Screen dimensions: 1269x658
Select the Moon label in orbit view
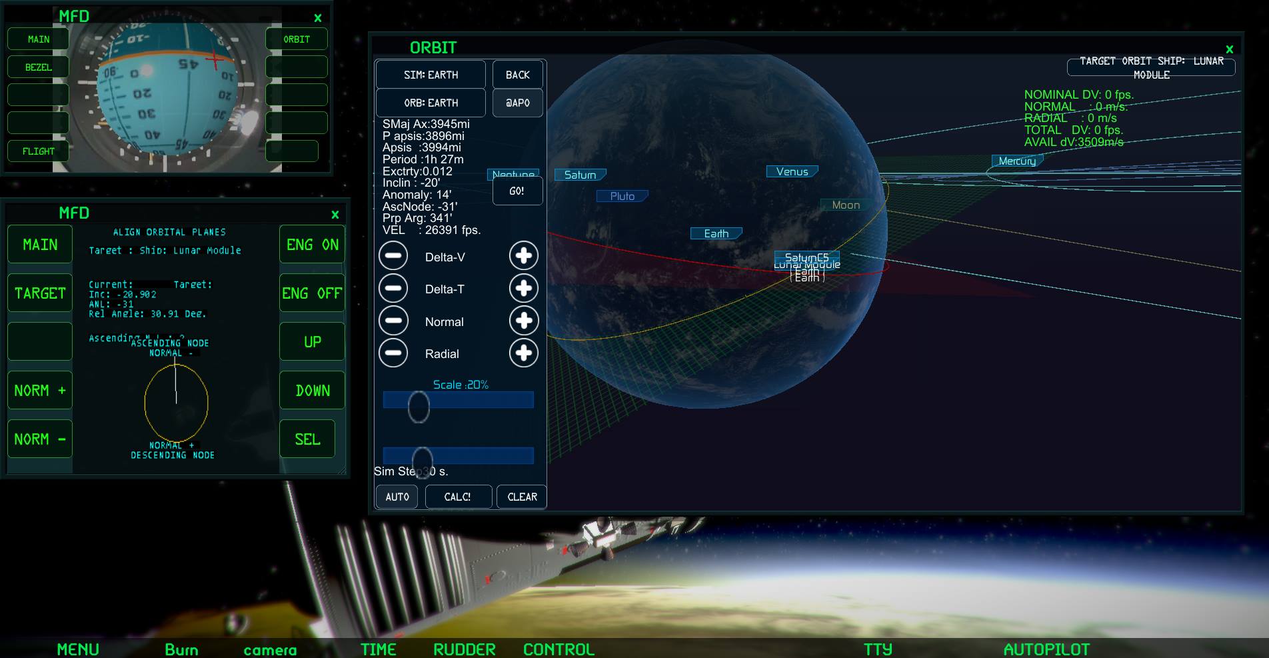(846, 205)
